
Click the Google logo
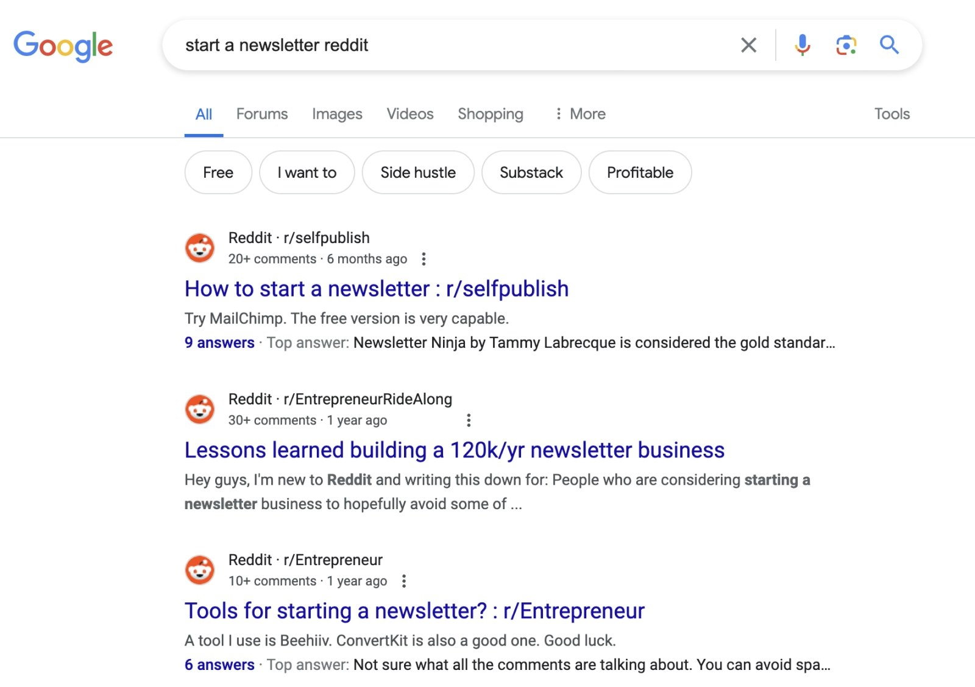[63, 46]
